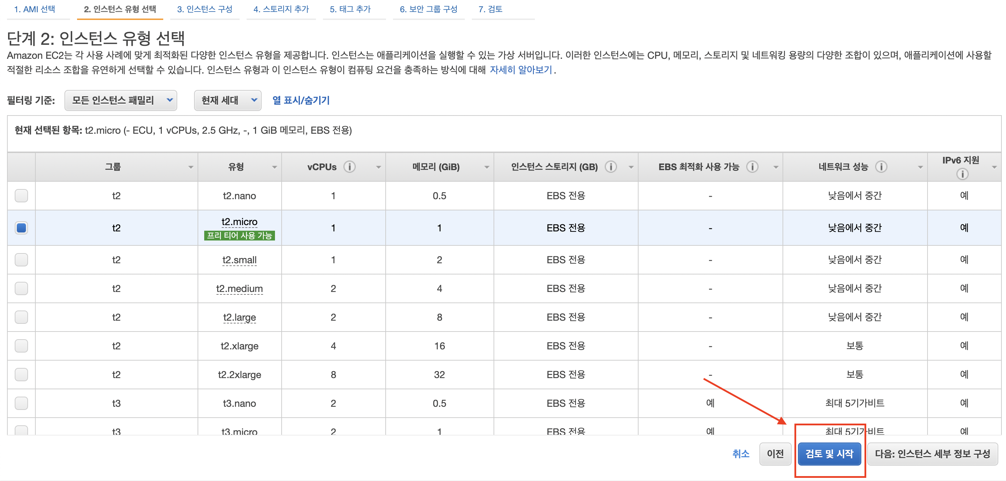This screenshot has height=481, width=1006.
Task: Click the 현재 선택된 항목 summary text
Action: (183, 130)
